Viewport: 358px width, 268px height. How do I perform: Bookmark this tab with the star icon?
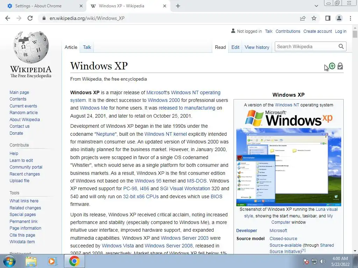click(x=314, y=18)
